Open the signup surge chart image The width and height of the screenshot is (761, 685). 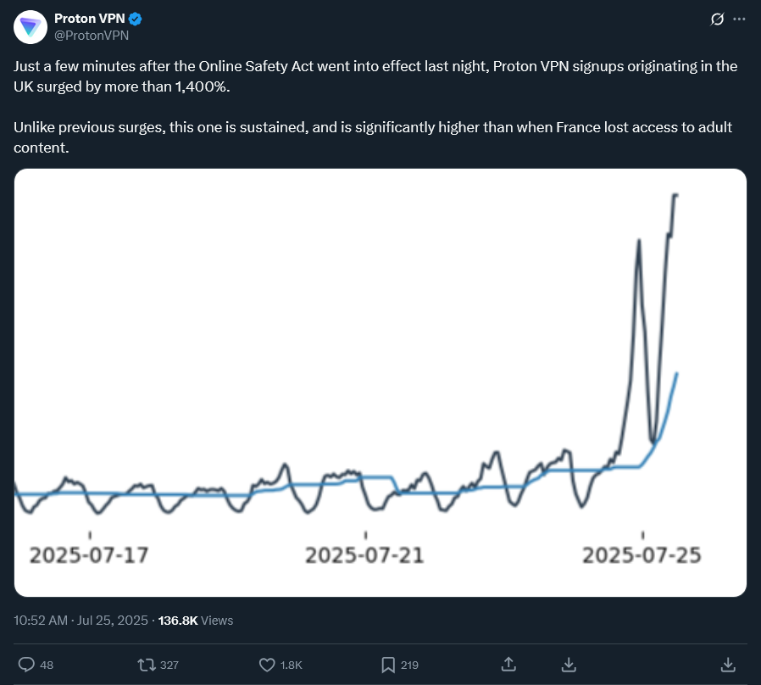click(380, 382)
